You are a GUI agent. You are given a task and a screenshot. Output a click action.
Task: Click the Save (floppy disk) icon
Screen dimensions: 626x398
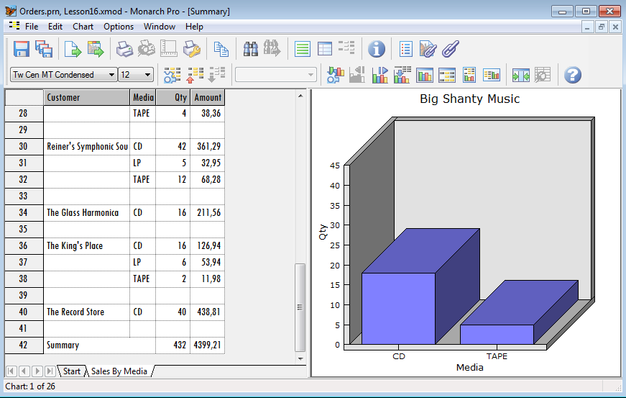click(x=22, y=49)
